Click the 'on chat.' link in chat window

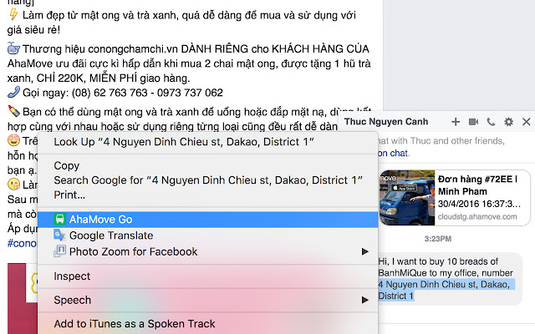click(394, 154)
